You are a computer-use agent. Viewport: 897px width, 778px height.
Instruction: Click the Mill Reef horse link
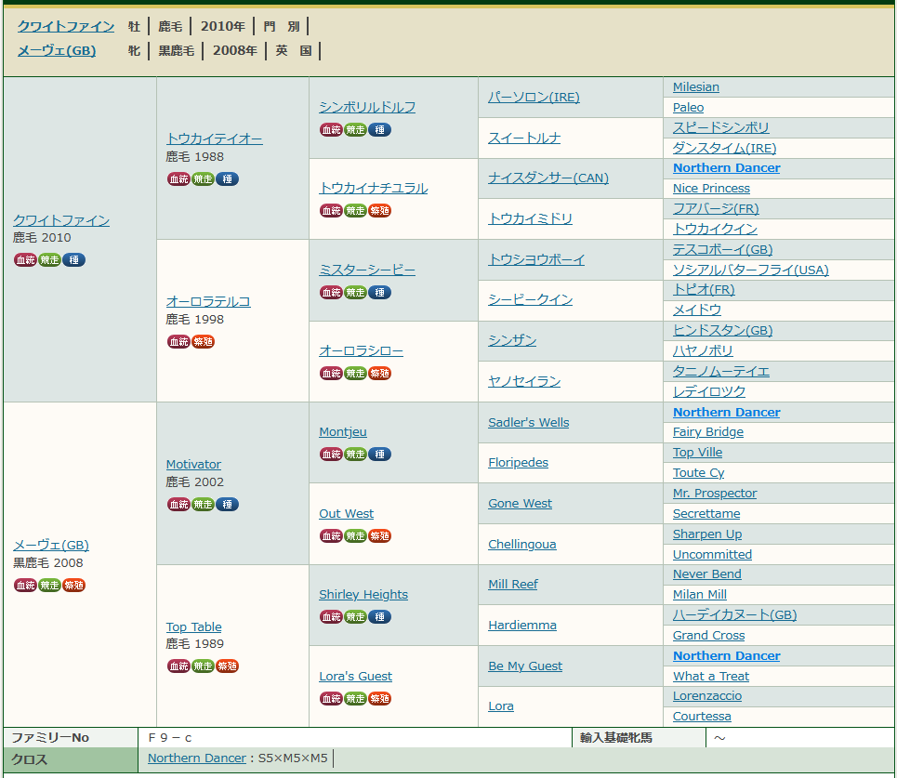[513, 585]
